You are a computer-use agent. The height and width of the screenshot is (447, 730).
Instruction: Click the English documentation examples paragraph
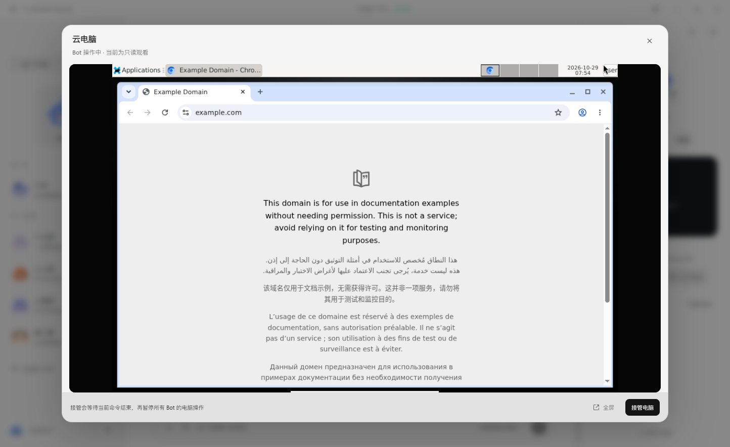click(361, 222)
